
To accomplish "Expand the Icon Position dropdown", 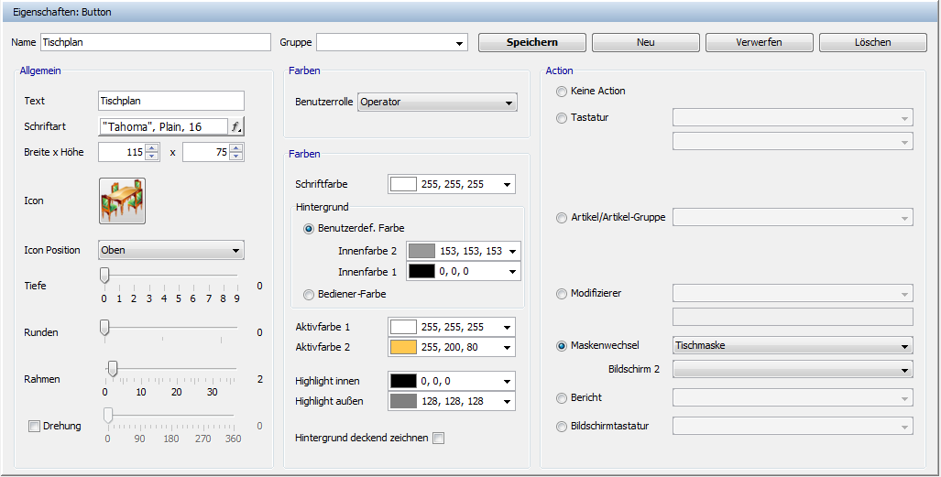I will point(170,250).
